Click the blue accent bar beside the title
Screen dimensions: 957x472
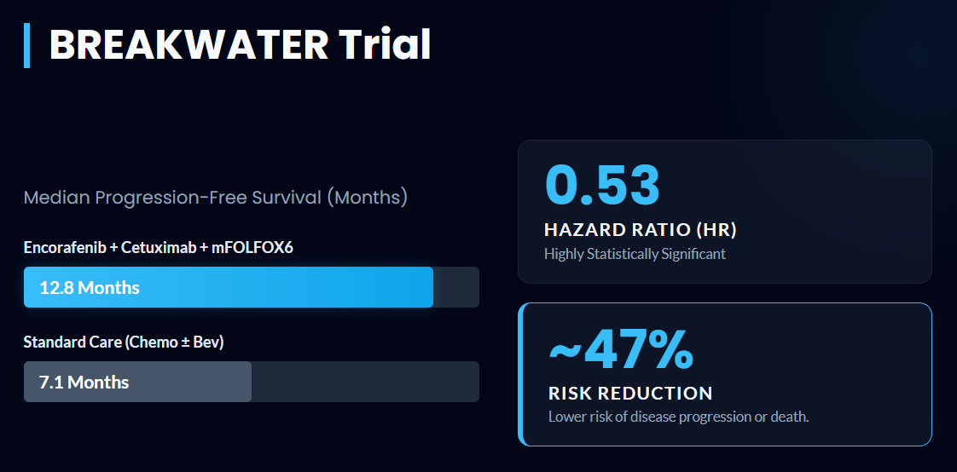tap(26, 45)
